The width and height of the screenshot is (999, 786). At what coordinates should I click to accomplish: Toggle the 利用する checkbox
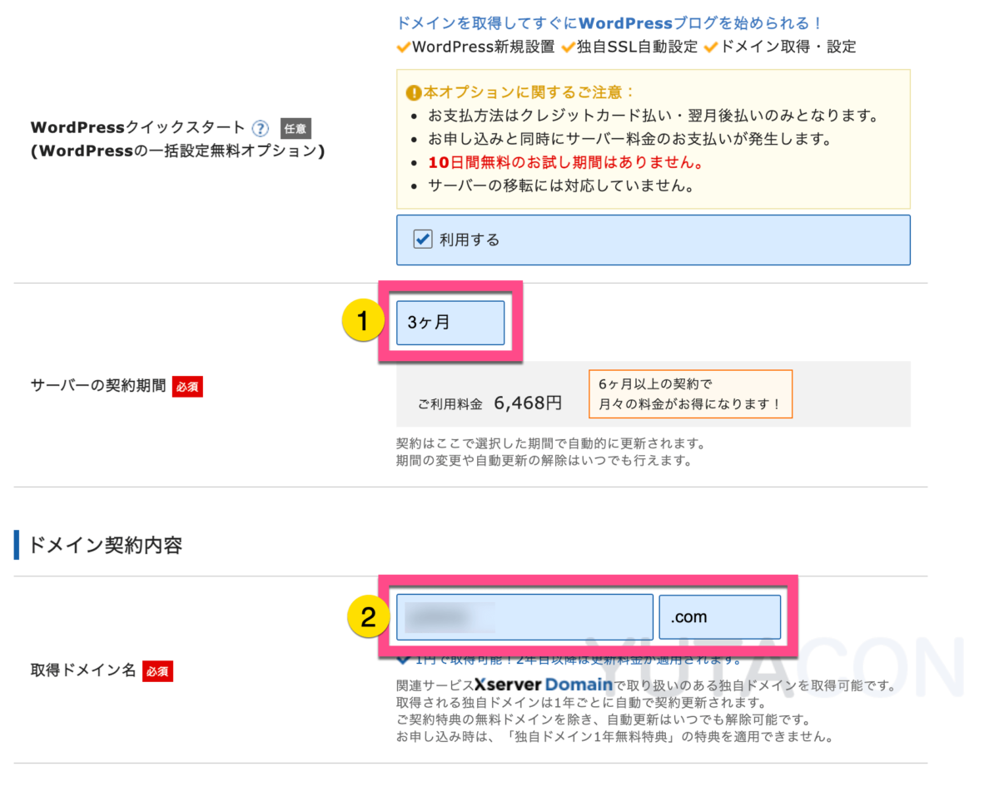click(423, 240)
